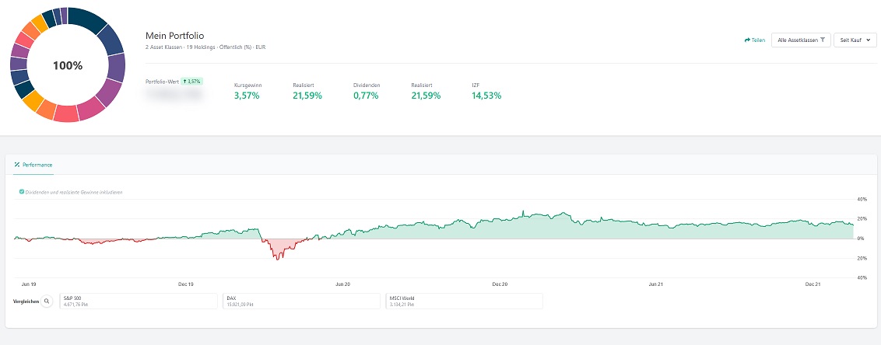Click the percent icon on Performance tab
The image size is (881, 345).
[17, 165]
